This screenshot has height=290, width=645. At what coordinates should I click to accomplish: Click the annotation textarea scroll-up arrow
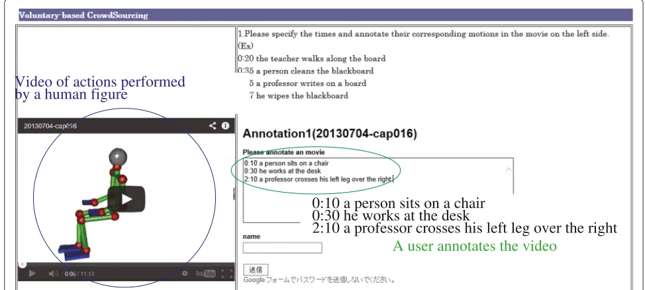(509, 169)
